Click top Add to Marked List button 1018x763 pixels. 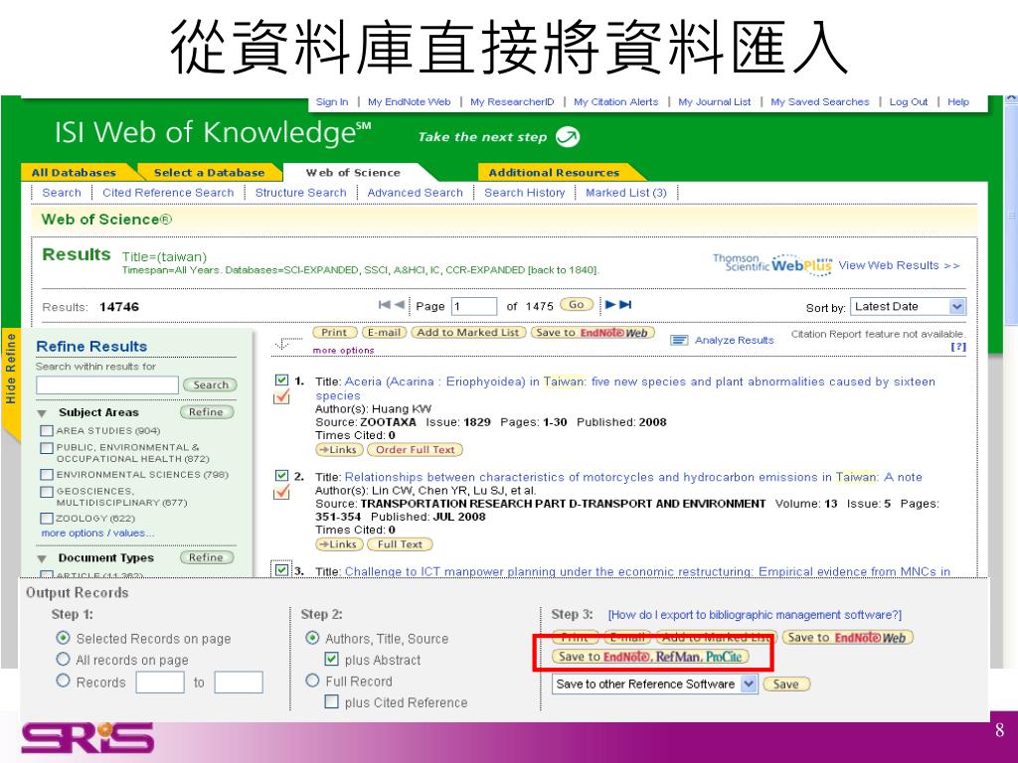468,332
